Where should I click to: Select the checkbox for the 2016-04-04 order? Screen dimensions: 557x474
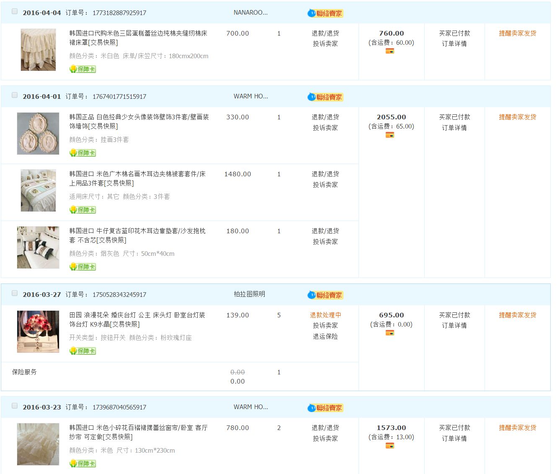tap(15, 12)
